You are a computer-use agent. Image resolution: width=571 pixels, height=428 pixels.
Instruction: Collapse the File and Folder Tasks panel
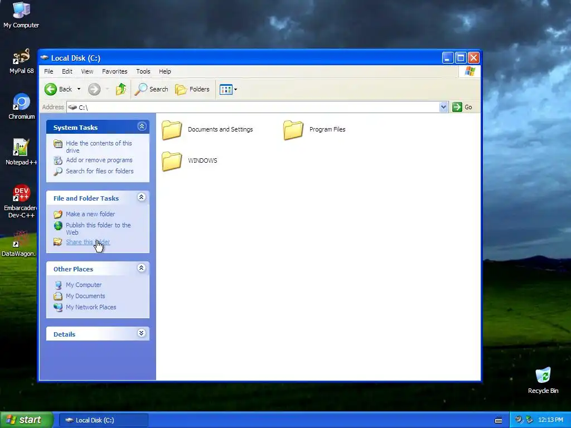[x=142, y=197]
